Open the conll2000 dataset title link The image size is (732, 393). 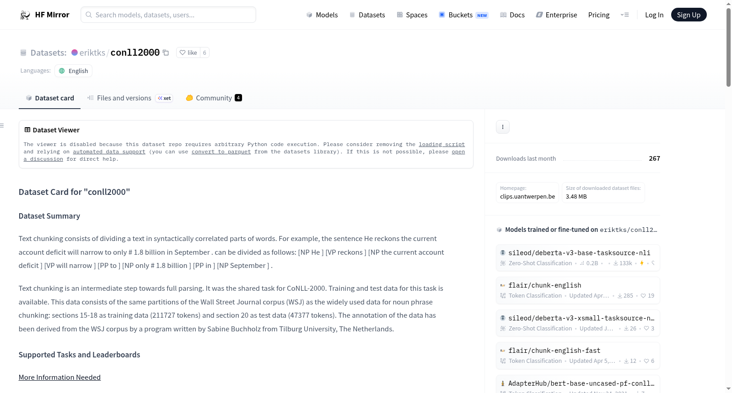click(135, 53)
